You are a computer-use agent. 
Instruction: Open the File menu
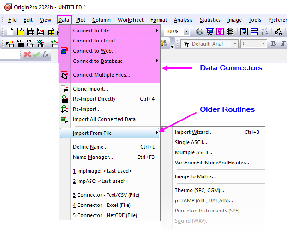click(x=12, y=20)
